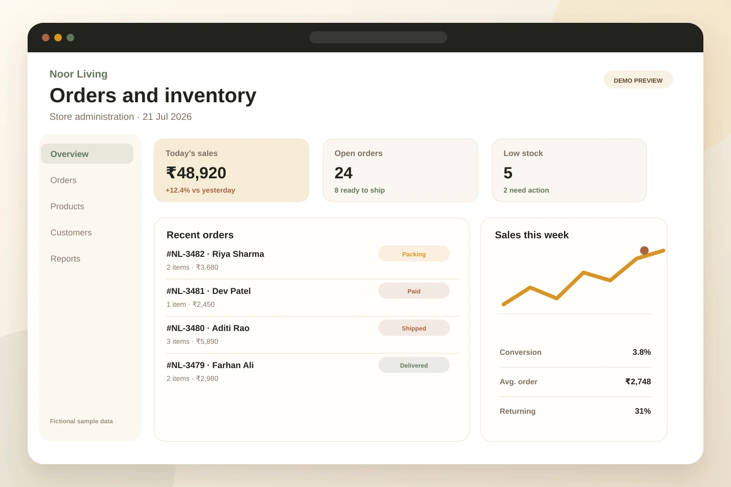Click the Sales this week line chart
The width and height of the screenshot is (731, 487).
583,277
